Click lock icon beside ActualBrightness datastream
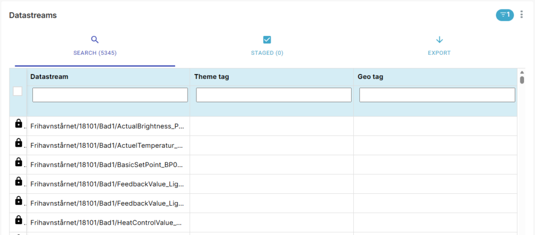This screenshot has height=235, width=535. (x=19, y=124)
